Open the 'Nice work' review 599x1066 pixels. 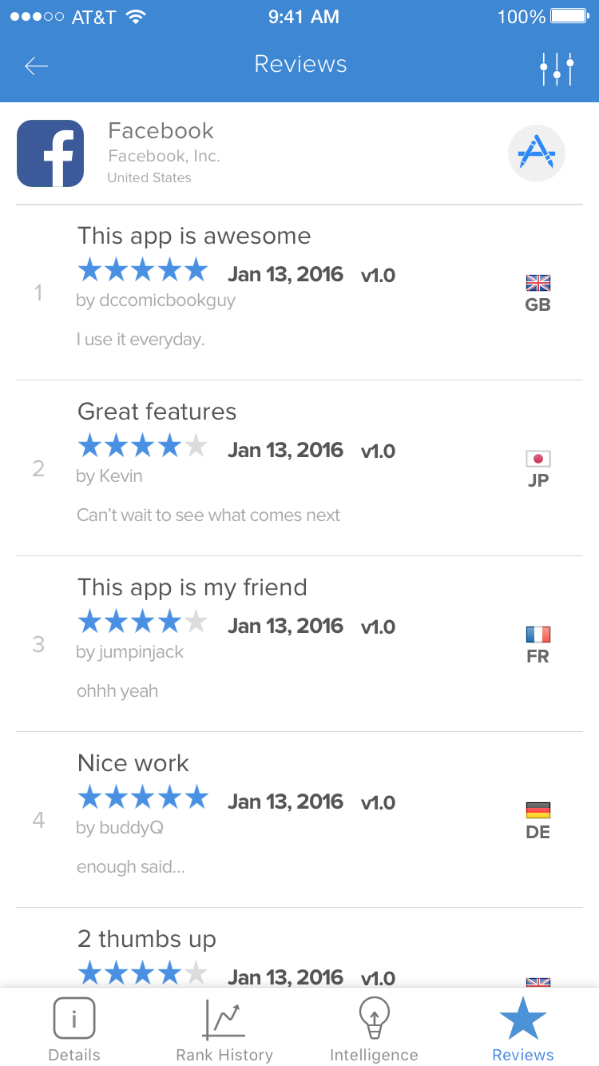tap(133, 764)
